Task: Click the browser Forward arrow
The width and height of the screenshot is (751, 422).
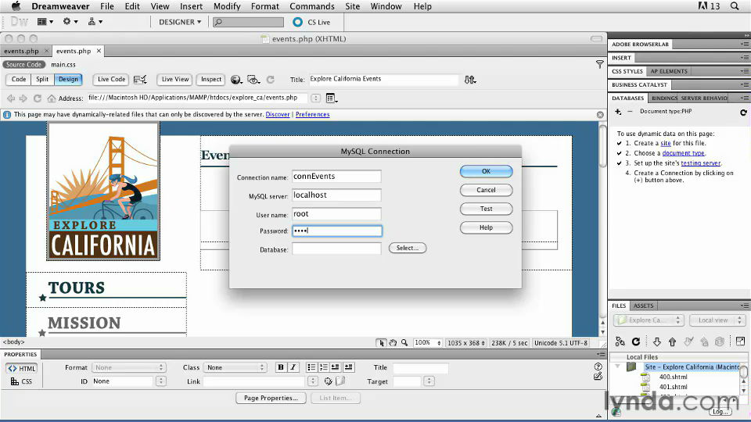Action: [x=23, y=98]
